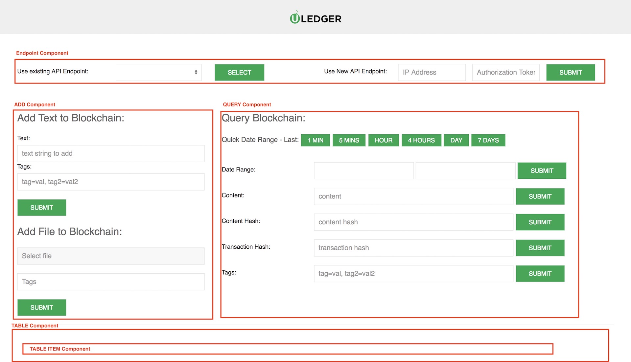
Task: Submit the Content Hash query
Action: click(x=540, y=222)
